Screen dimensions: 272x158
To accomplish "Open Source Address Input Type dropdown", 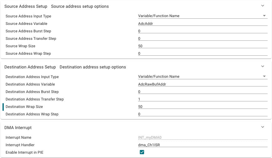I will point(203,16).
